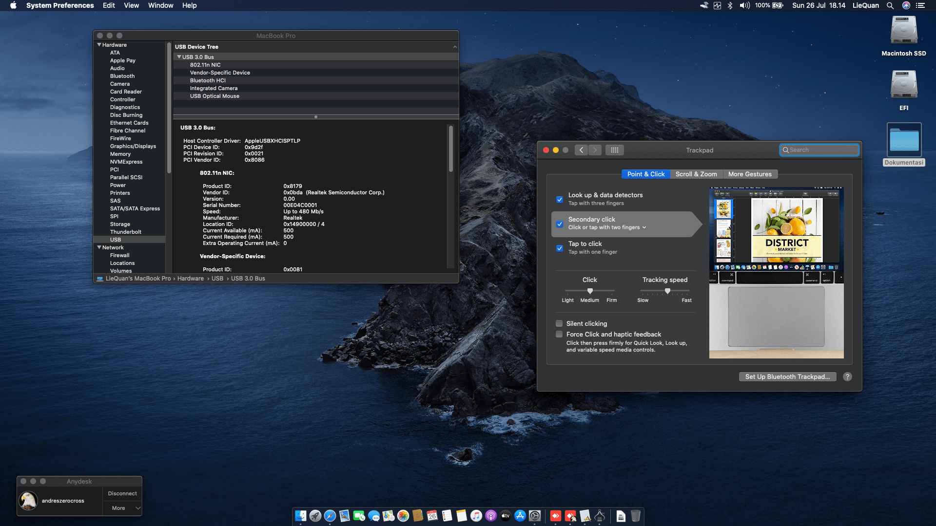Launch Safari from the dock

pos(330,516)
